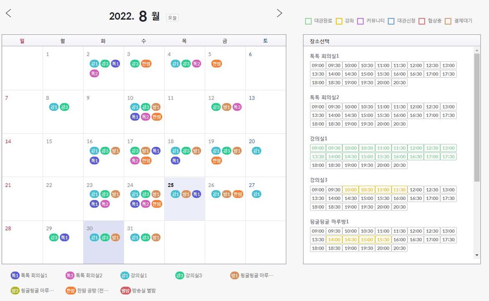Select August 25 date cell
This screenshot has height=301, width=489.
tap(185, 199)
